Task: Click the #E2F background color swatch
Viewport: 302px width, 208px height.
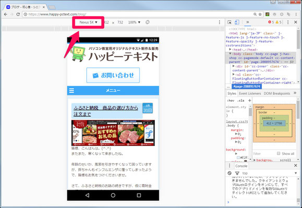Action: [x=238, y=157]
